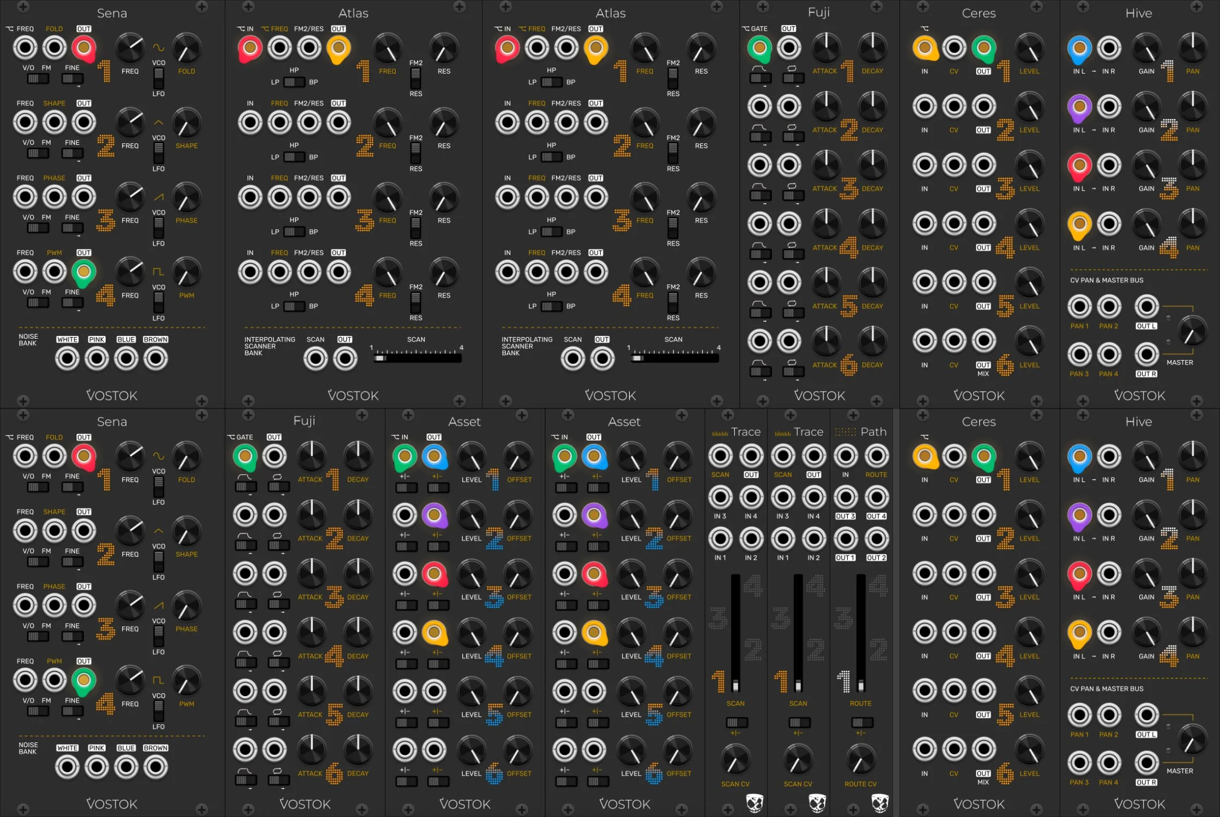Click the yellow IN jack on lower Ceres

925,456
